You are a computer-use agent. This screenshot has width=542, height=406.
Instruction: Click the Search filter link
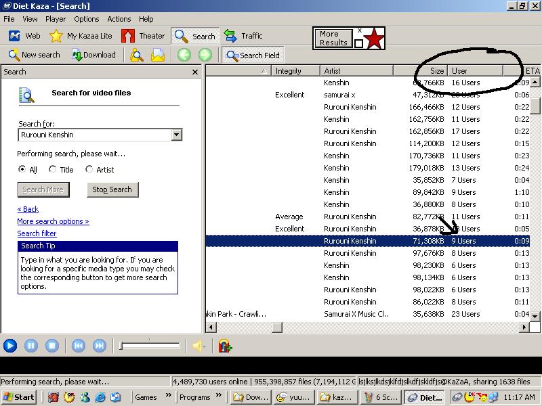(37, 233)
